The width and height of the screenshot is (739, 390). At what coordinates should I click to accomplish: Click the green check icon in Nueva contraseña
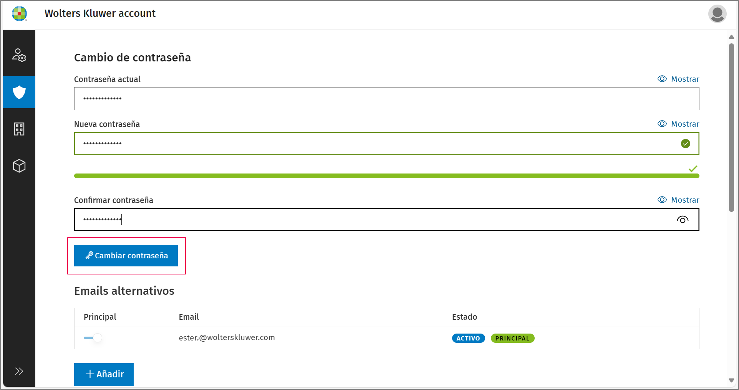(x=686, y=144)
